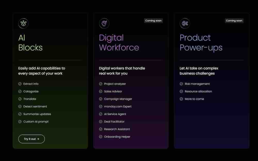The width and height of the screenshot is (258, 161).
Task: Select the monday.com Expert text
Action: (118, 107)
